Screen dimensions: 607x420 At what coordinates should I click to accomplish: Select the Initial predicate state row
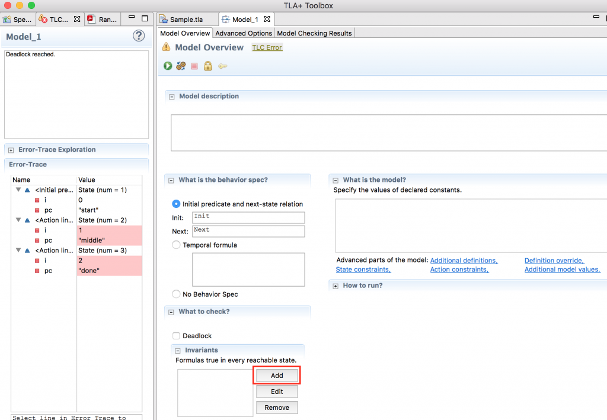click(x=76, y=190)
